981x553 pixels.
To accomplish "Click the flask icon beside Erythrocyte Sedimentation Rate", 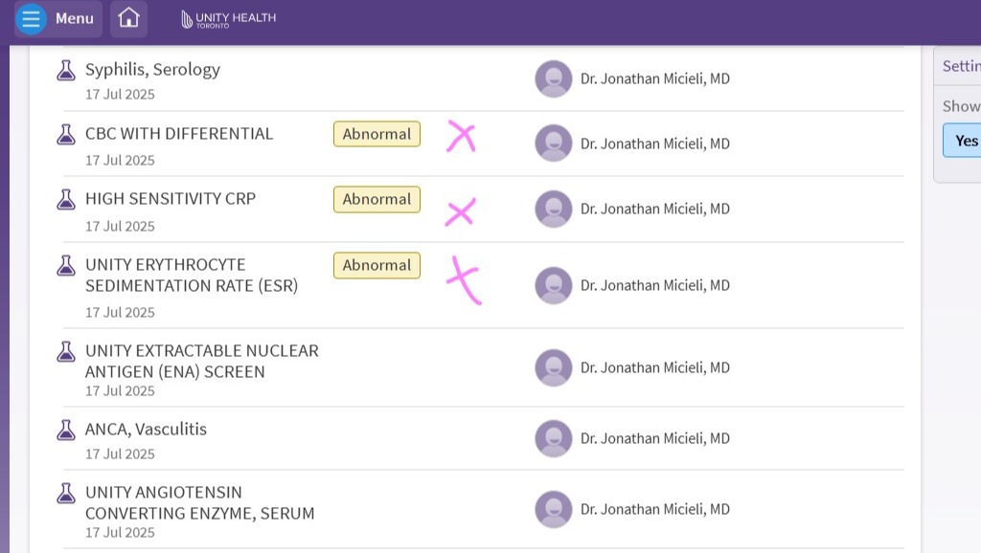I will click(x=66, y=265).
